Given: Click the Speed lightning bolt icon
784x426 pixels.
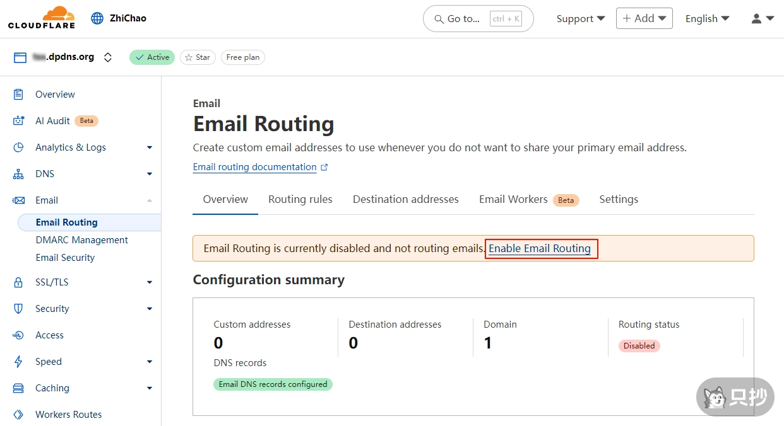Looking at the screenshot, I should 18,362.
